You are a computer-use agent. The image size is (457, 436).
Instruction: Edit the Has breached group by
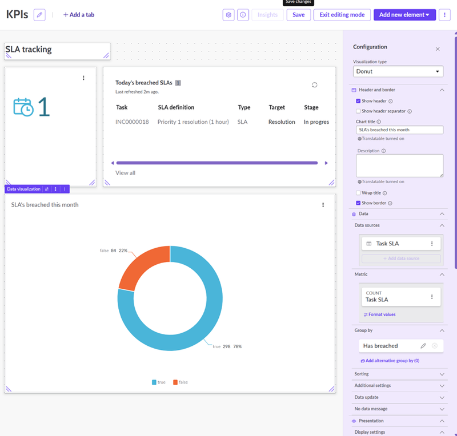pos(423,346)
